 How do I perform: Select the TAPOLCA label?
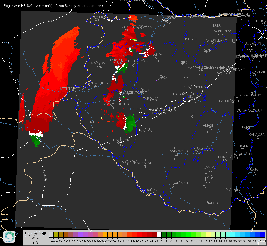[151, 98]
